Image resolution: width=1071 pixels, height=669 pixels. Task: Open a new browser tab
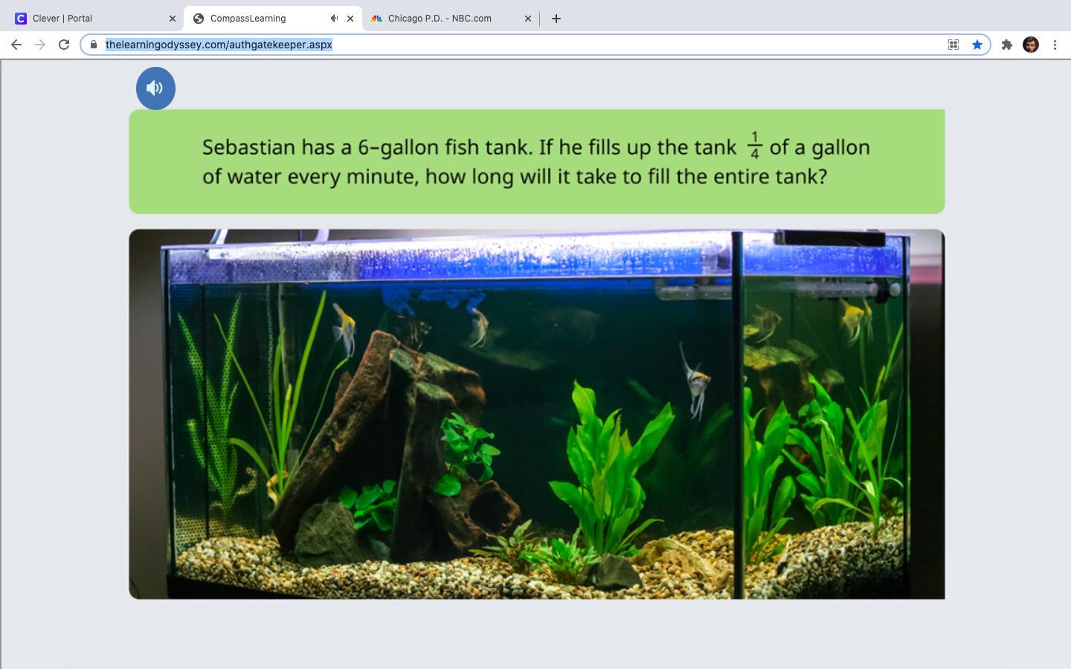pyautogui.click(x=556, y=19)
